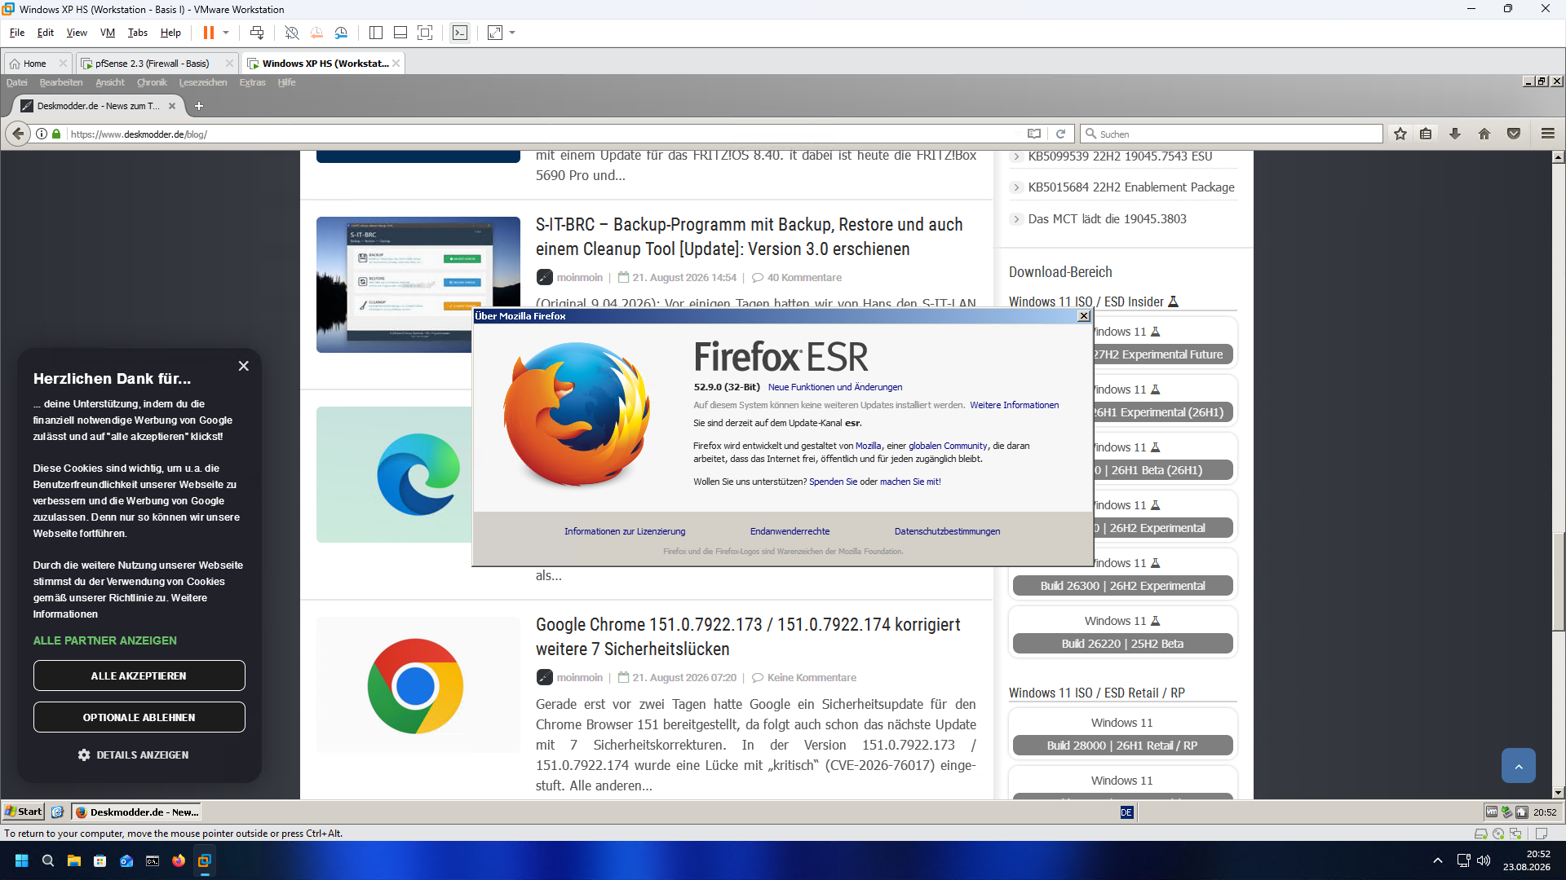Screen dimensions: 1566x880
Task: Click the take snapshot icon in VMware toolbar
Action: coord(292,33)
